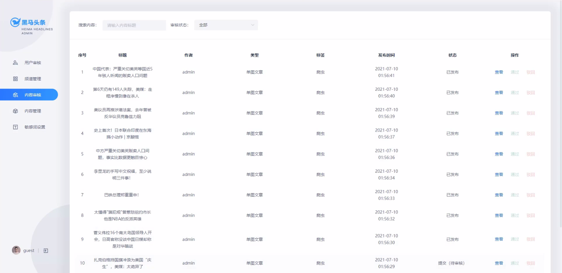Viewport: 562px width, 273px height.
Task: Click 通过 for row 5
Action: click(x=515, y=154)
